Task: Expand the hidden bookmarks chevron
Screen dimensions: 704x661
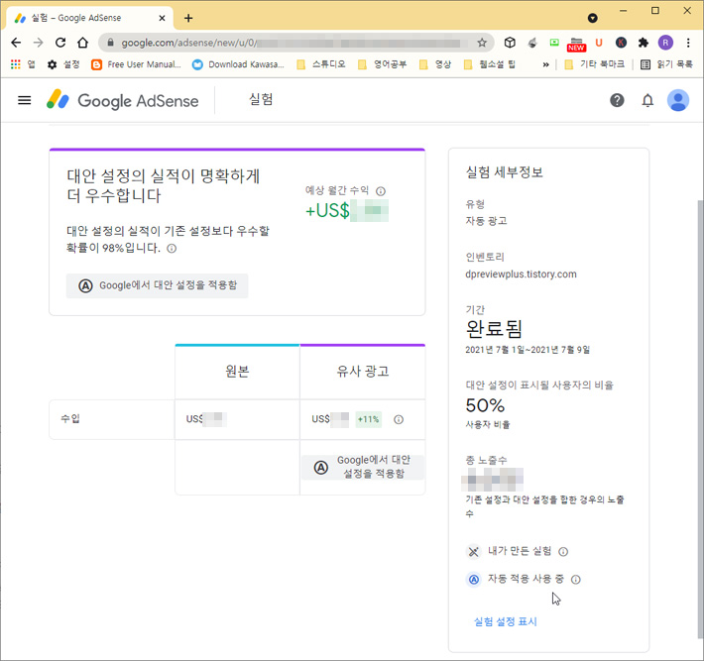Action: coord(545,64)
